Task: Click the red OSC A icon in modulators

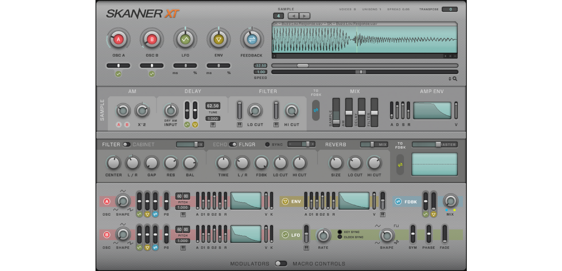Action: tap(107, 201)
